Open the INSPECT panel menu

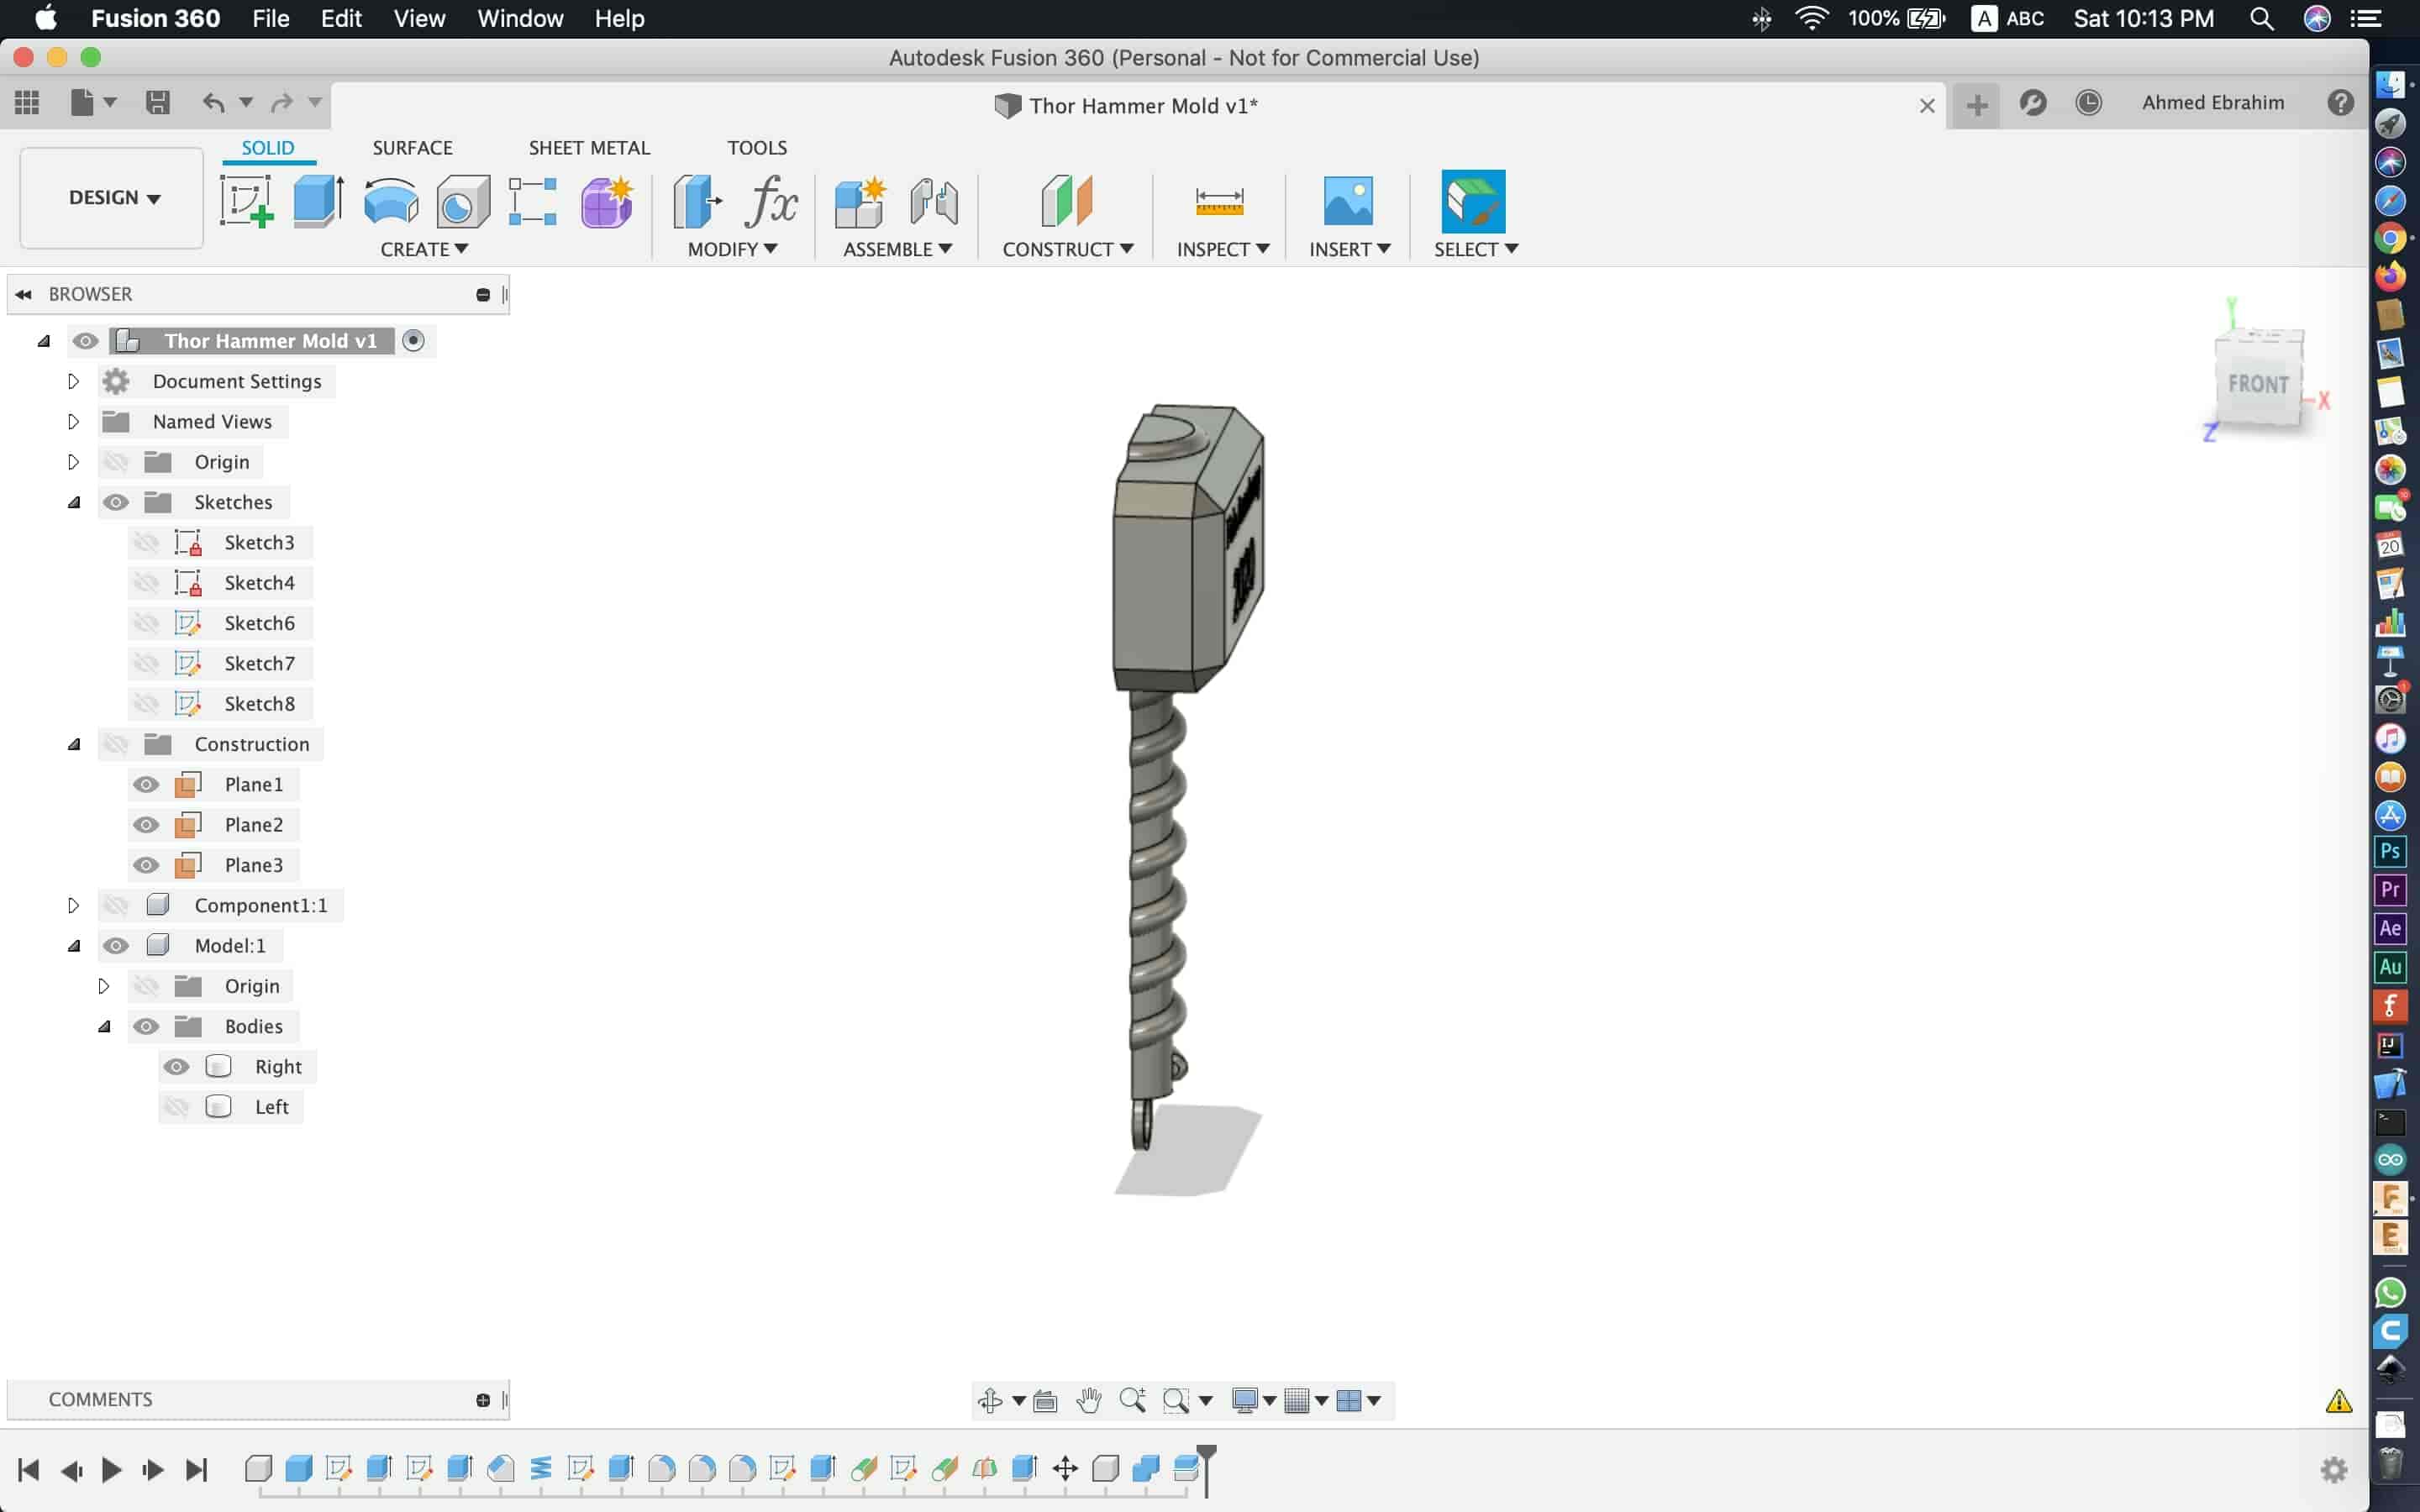(1223, 249)
